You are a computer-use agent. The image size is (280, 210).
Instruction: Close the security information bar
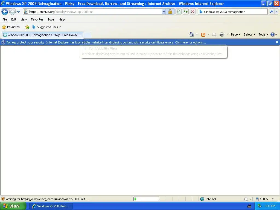click(277, 42)
